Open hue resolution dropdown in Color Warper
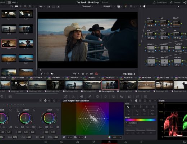187x144 pixels. [70, 137]
